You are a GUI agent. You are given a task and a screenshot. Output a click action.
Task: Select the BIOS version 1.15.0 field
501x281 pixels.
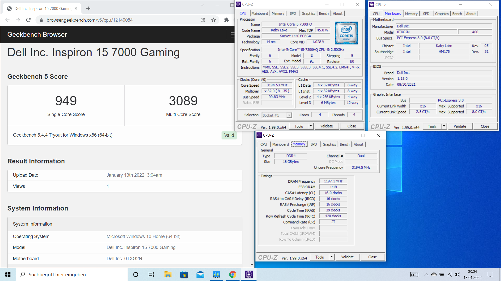pyautogui.click(x=444, y=79)
